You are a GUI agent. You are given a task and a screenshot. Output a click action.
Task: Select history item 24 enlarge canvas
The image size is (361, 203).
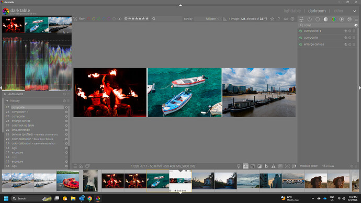(x=37, y=121)
